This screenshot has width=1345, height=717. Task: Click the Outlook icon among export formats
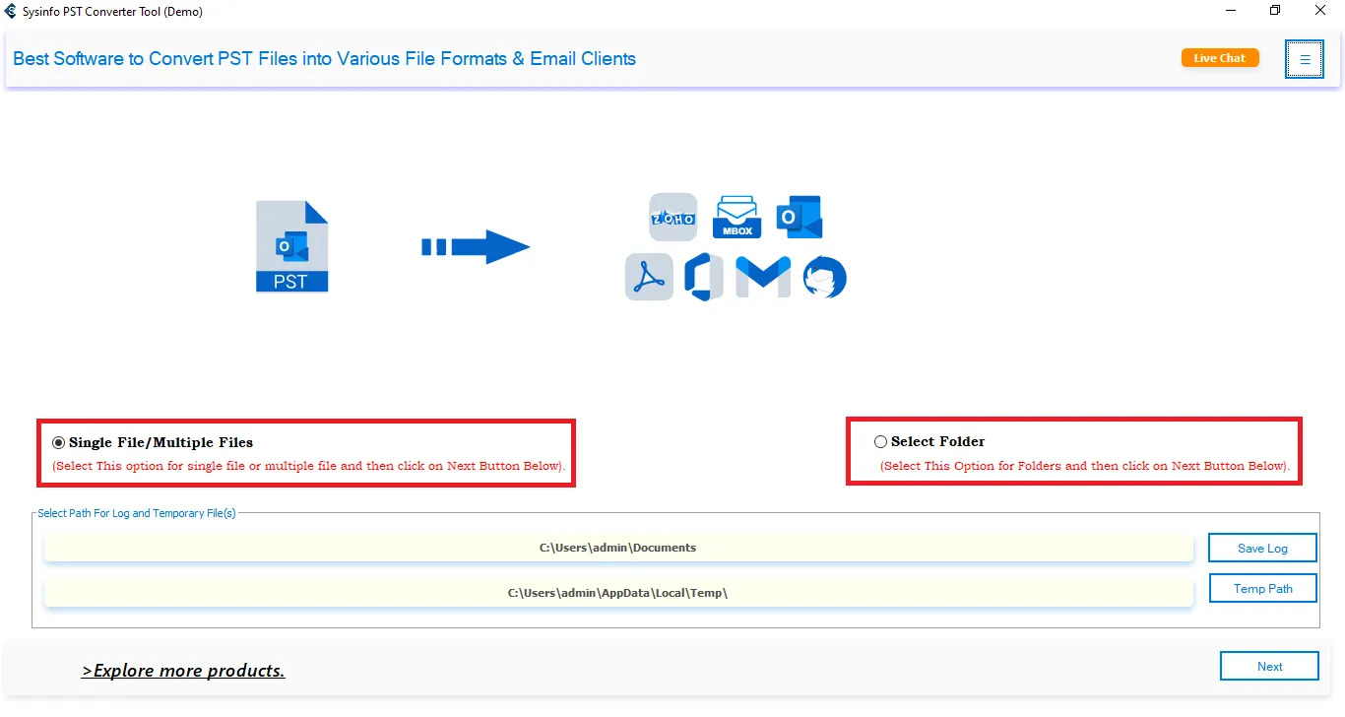(x=799, y=217)
